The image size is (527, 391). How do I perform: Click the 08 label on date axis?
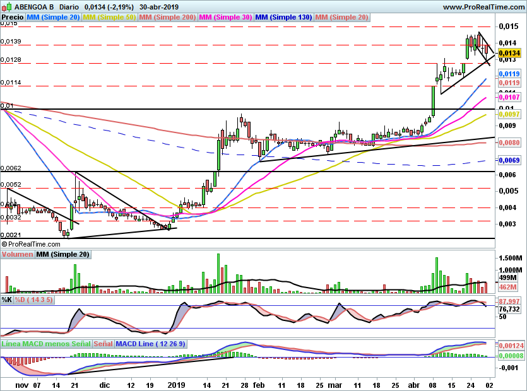click(432, 385)
